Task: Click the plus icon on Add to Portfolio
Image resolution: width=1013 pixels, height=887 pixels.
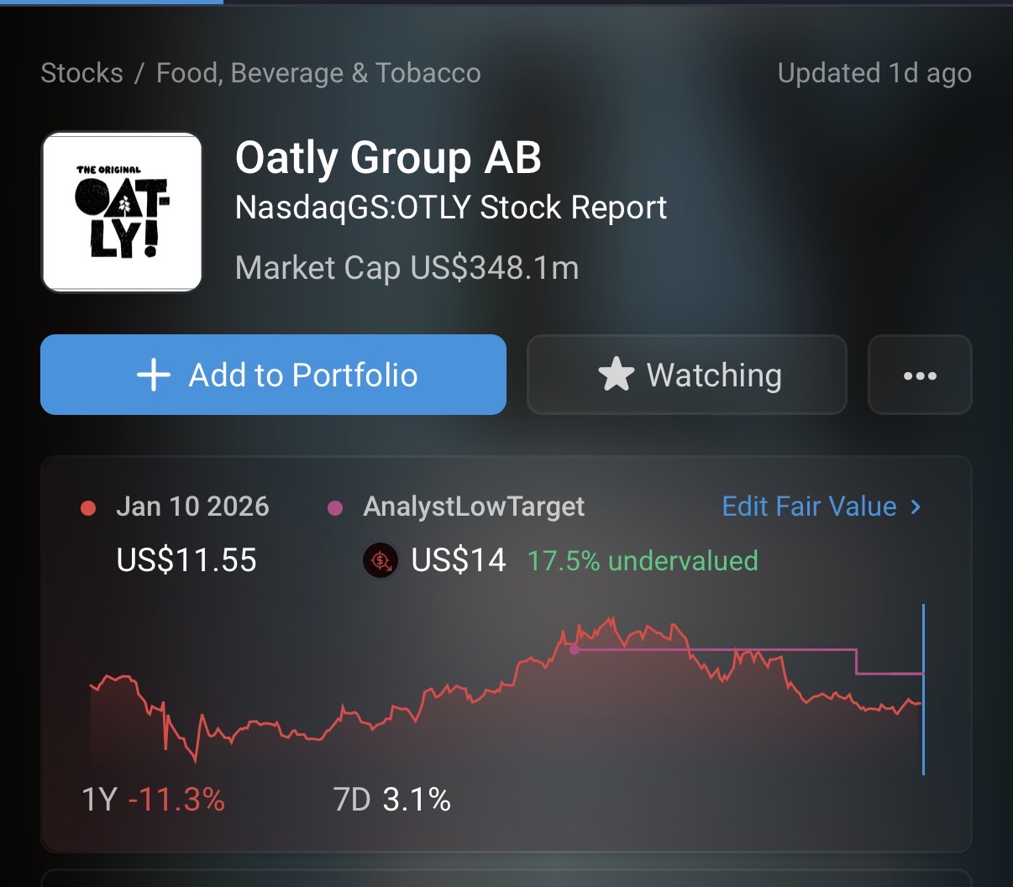Action: [x=153, y=375]
